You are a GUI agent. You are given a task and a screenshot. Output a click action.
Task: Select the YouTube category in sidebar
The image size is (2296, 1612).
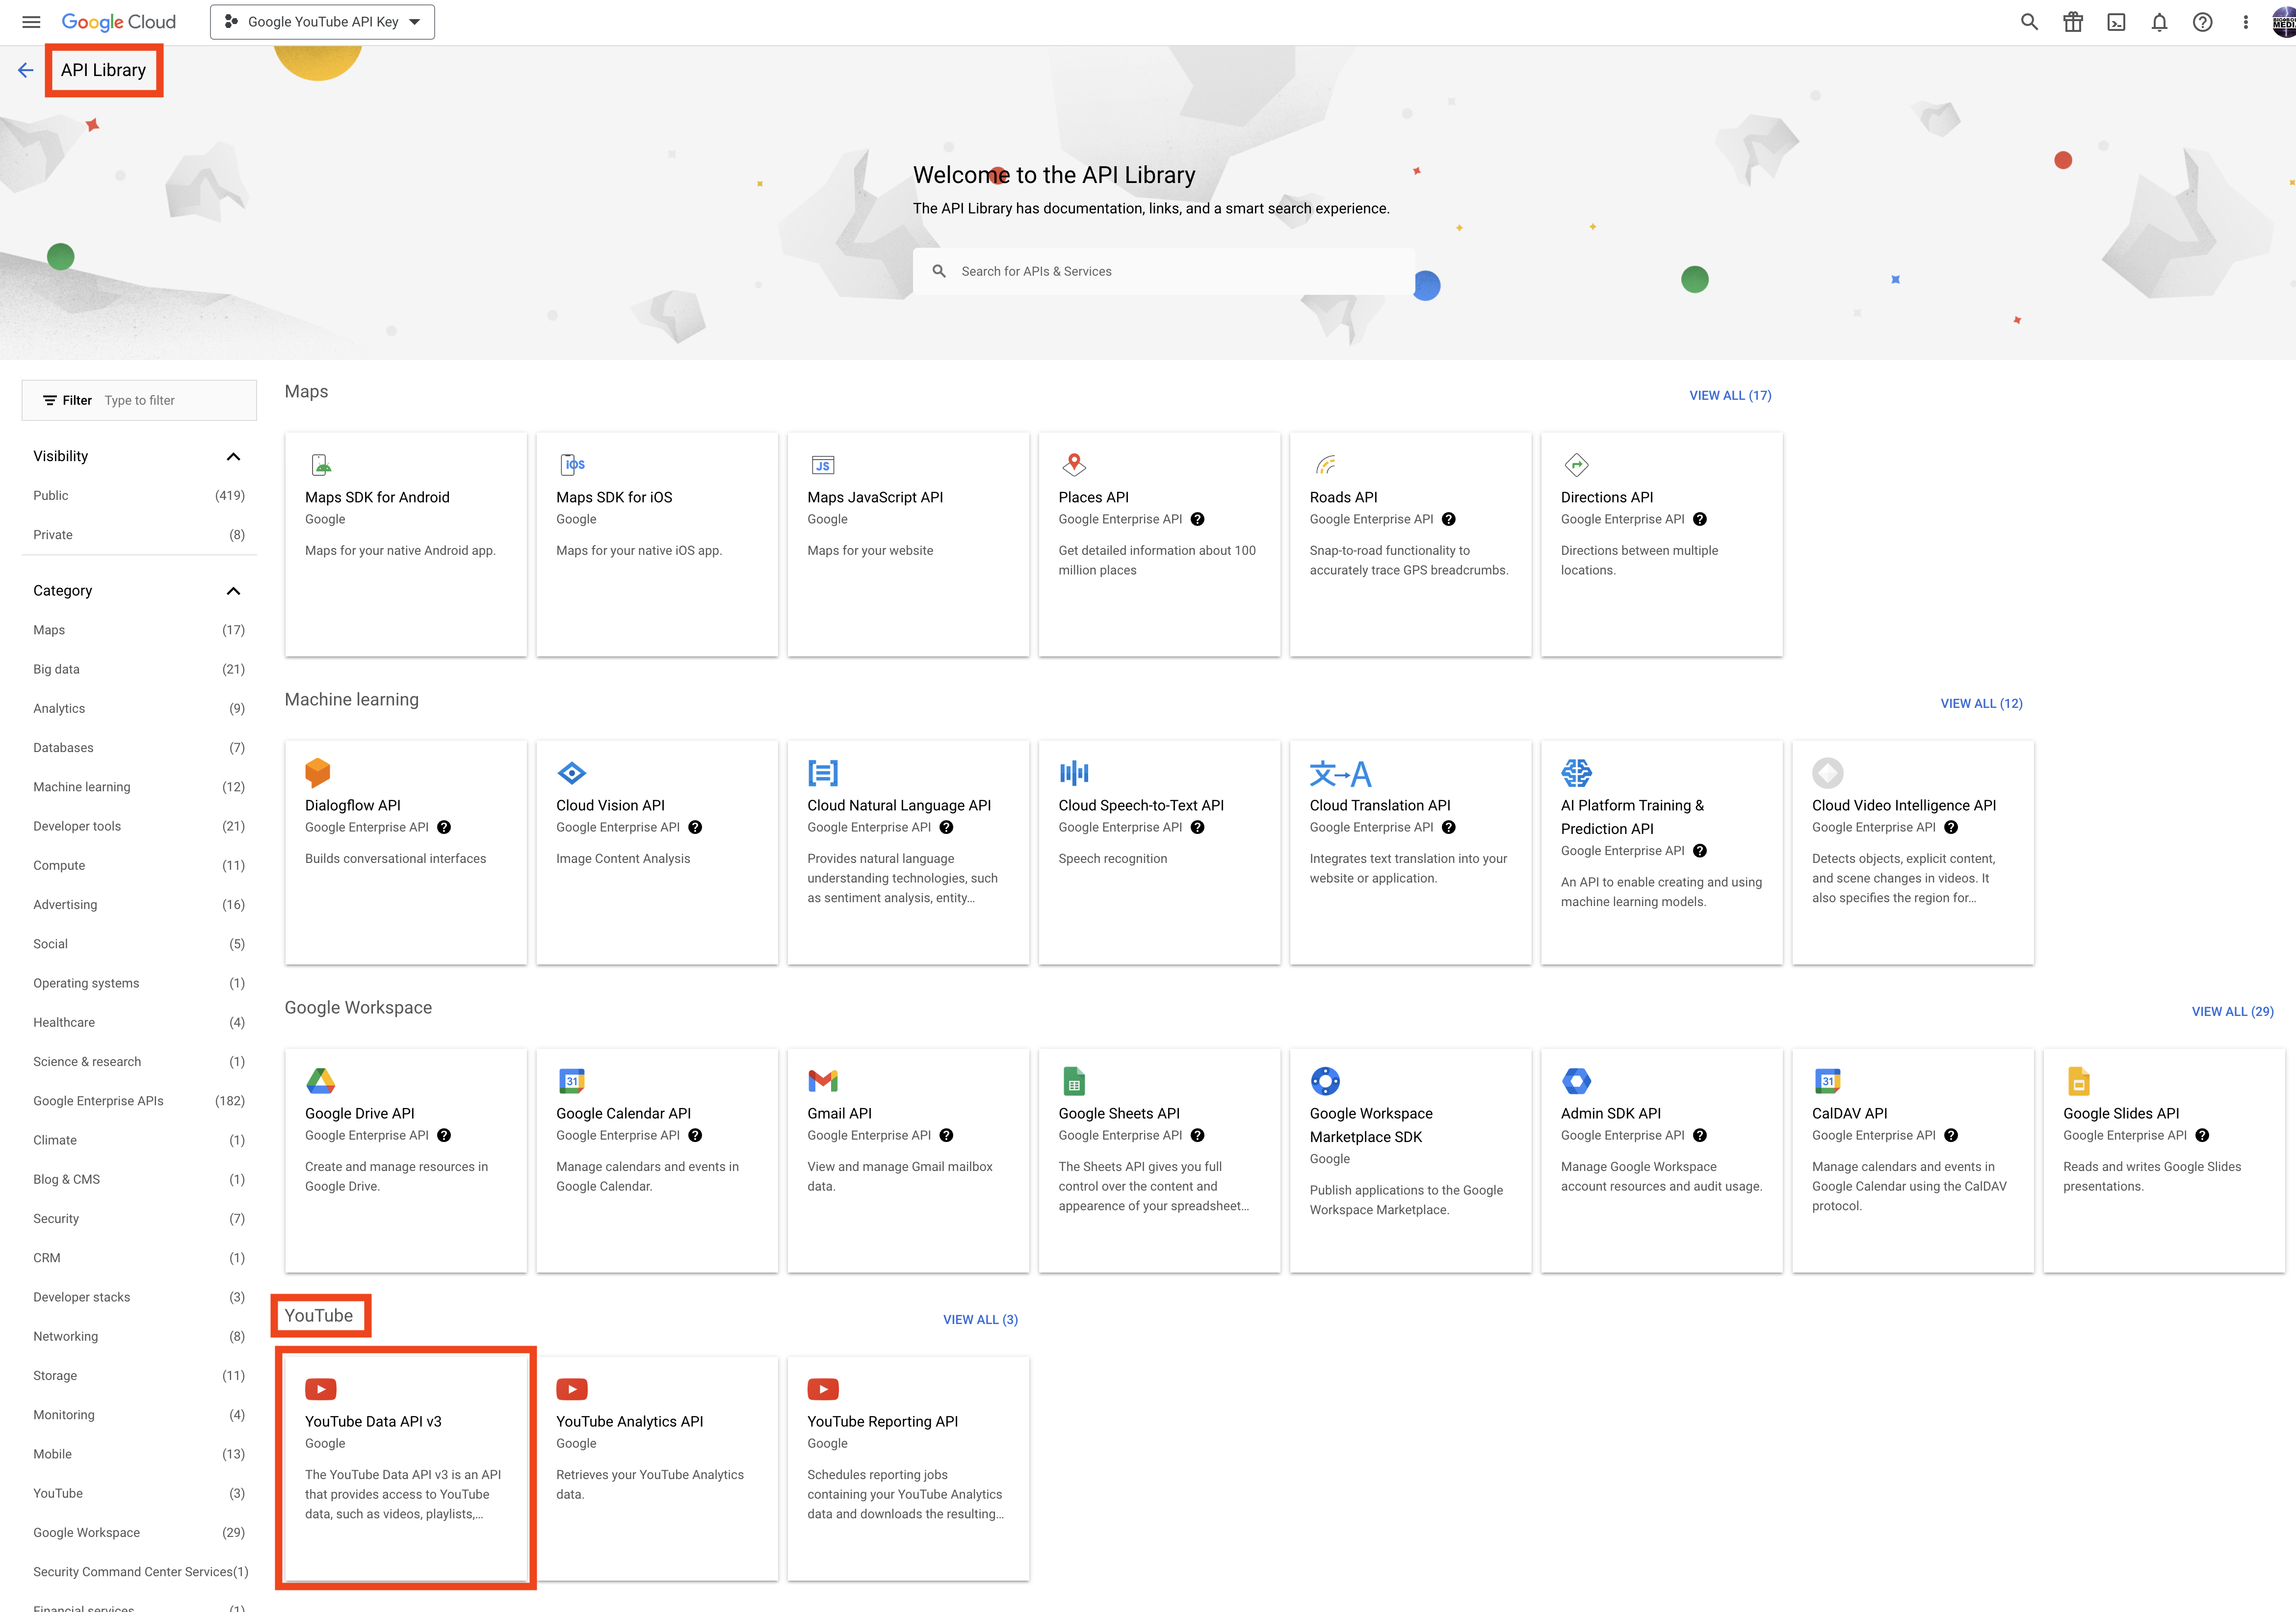tap(139, 1493)
